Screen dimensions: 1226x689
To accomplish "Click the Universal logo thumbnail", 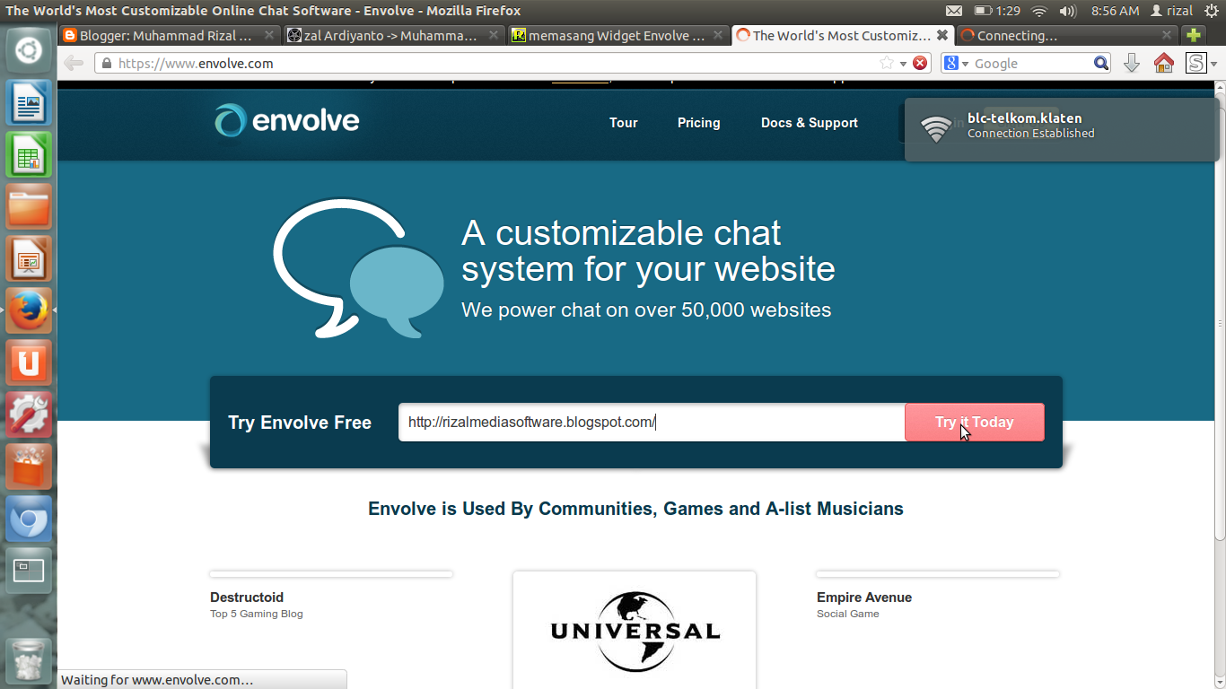I will click(x=635, y=630).
